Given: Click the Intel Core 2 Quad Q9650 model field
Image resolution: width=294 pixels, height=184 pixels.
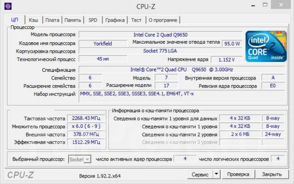Looking at the screenshot, I should pos(160,35).
